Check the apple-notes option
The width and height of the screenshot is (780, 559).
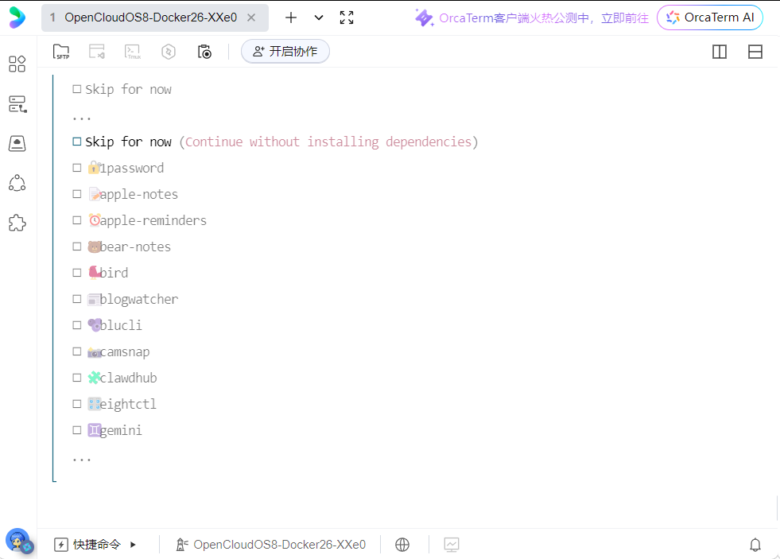76,194
